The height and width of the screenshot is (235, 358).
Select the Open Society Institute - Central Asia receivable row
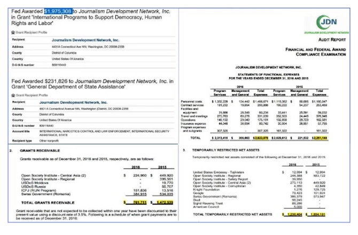[97, 175]
